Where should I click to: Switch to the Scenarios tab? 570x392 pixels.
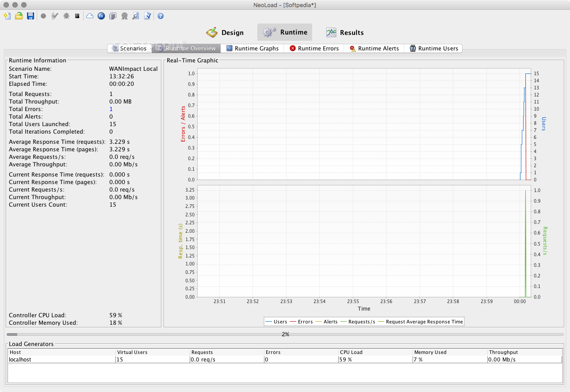[x=129, y=48]
